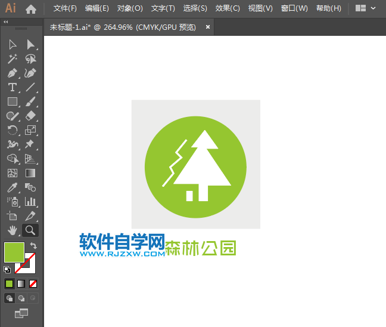386x327 pixels.
Task: Select the Puppet Warp pin tool
Action: (30, 144)
